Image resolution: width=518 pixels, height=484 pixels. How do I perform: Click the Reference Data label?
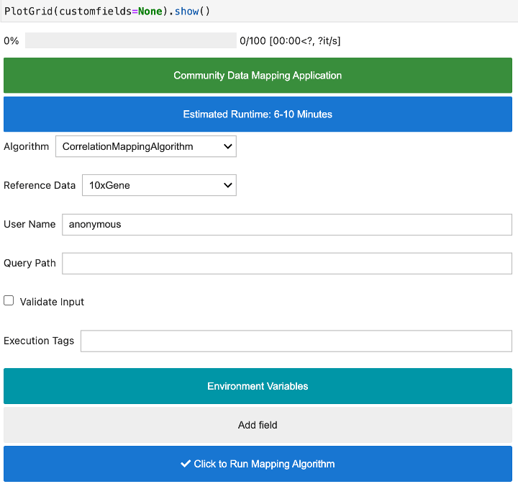click(40, 185)
